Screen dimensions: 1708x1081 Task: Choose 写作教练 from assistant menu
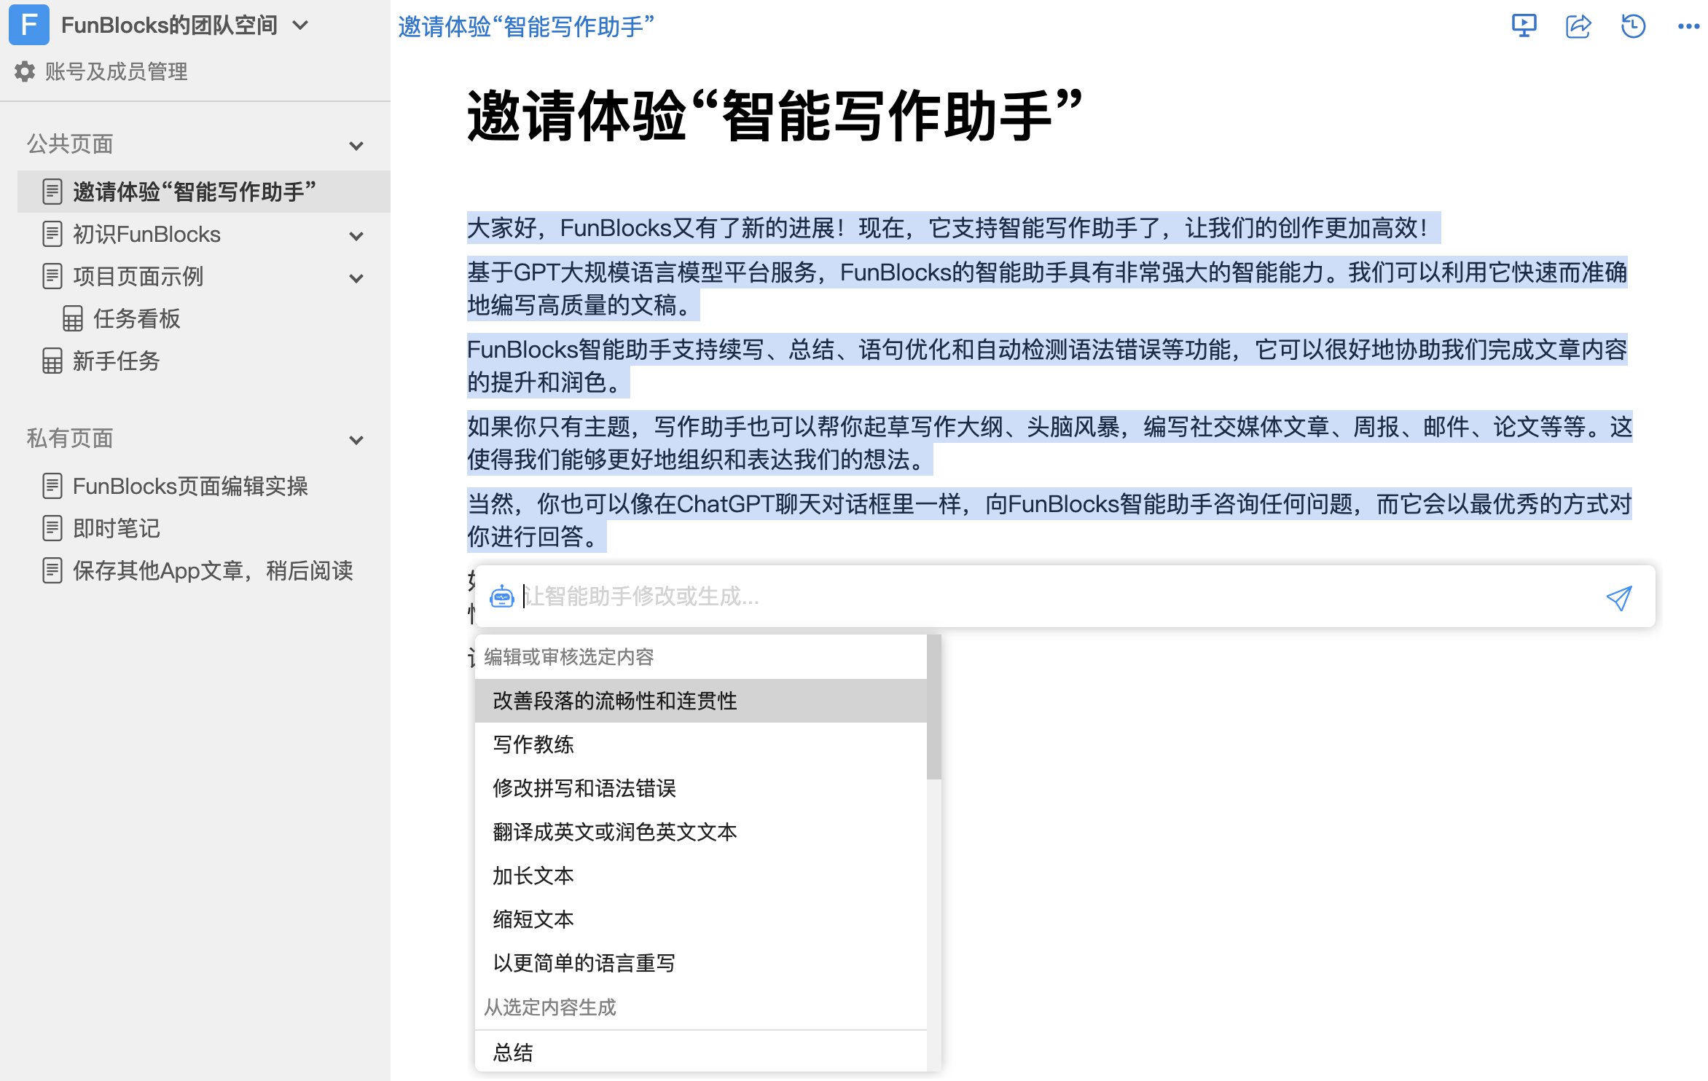(701, 744)
